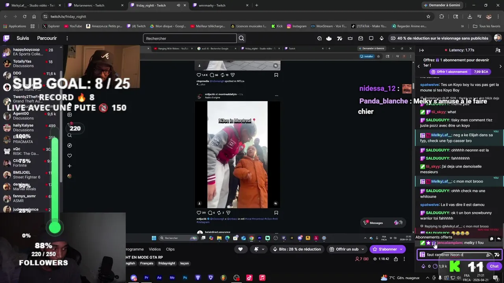The height and width of the screenshot is (283, 504).
Task: Toggle the notification bell for channel
Action: click(258, 249)
